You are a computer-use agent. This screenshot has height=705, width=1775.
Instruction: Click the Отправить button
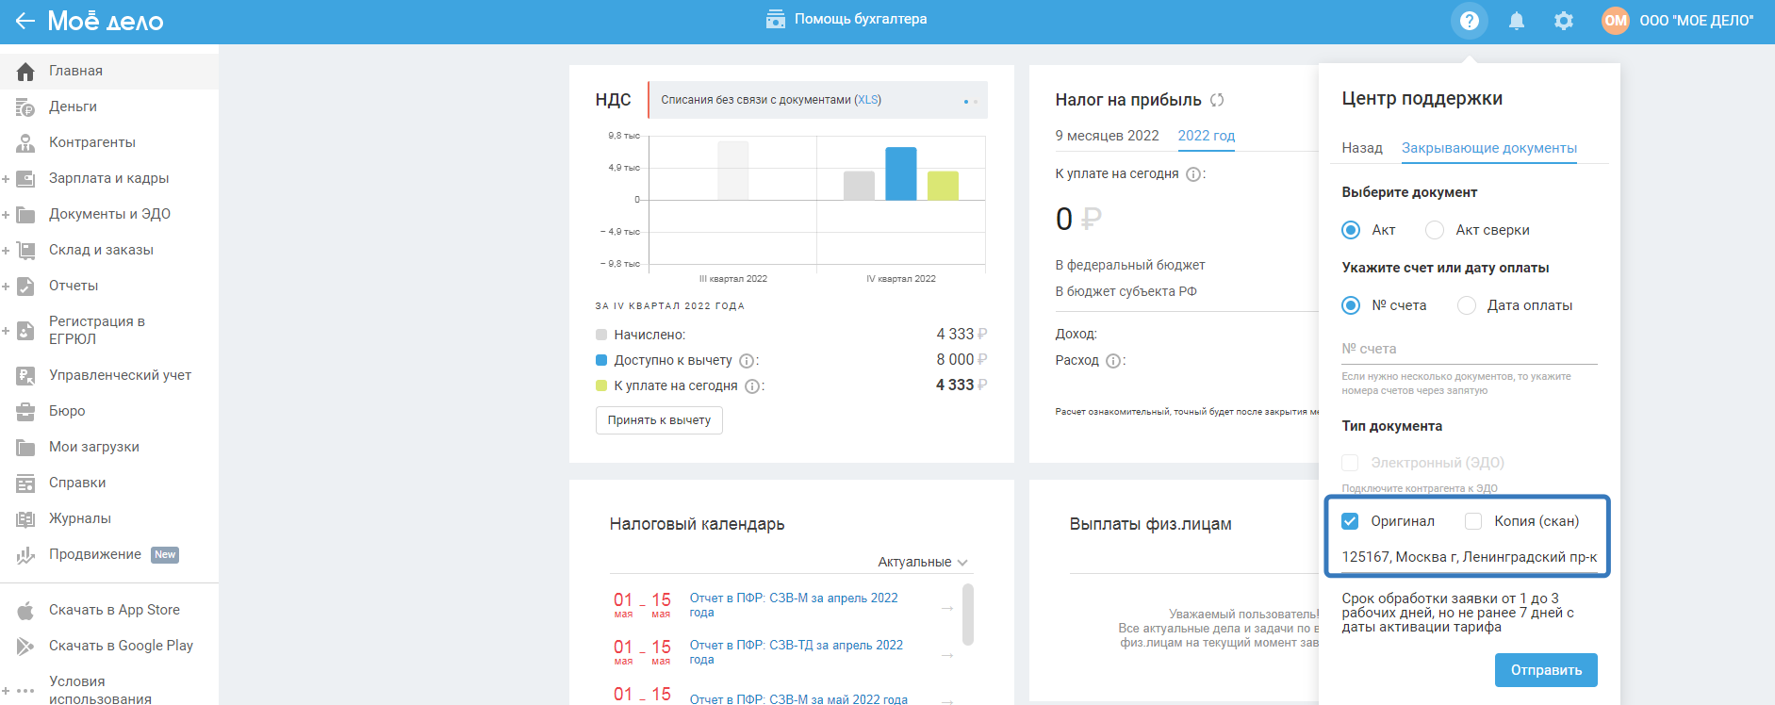point(1546,670)
